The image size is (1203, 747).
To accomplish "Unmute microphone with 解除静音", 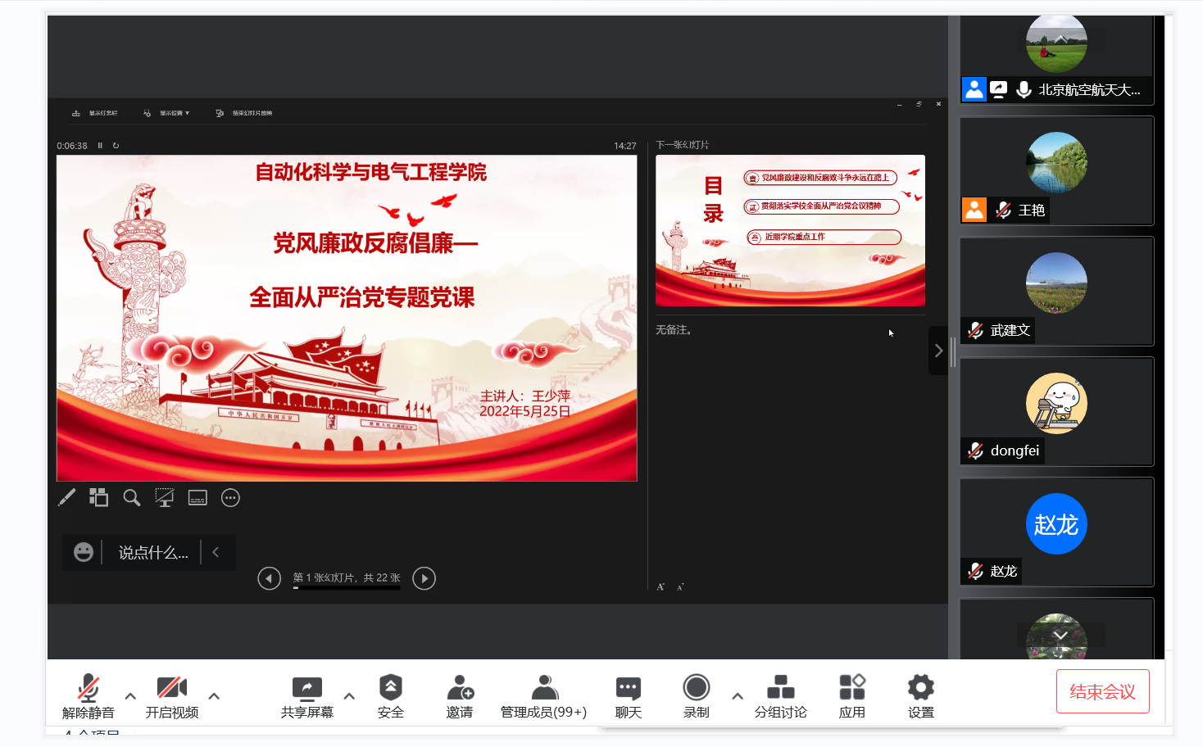I will (x=89, y=696).
